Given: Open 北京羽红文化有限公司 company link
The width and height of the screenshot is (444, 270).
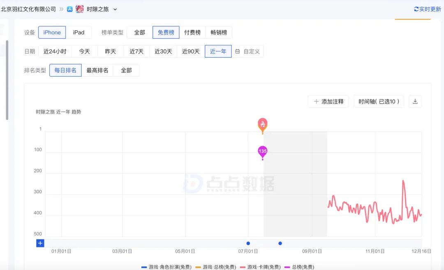Looking at the screenshot, I should click(28, 9).
